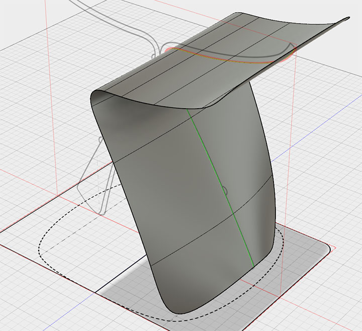This screenshot has height=331, width=362.
Task: Click the small circle sketch on the green line
Action: [x=225, y=191]
